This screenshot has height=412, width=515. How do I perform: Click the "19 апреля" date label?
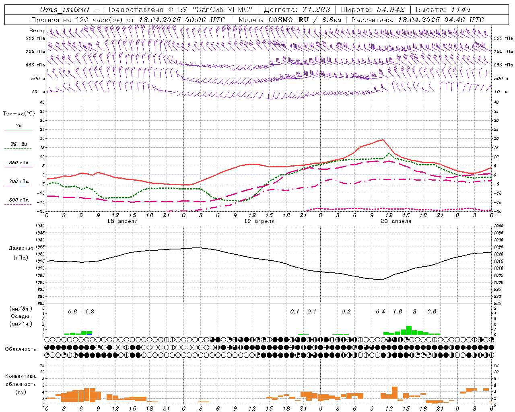coord(259,221)
